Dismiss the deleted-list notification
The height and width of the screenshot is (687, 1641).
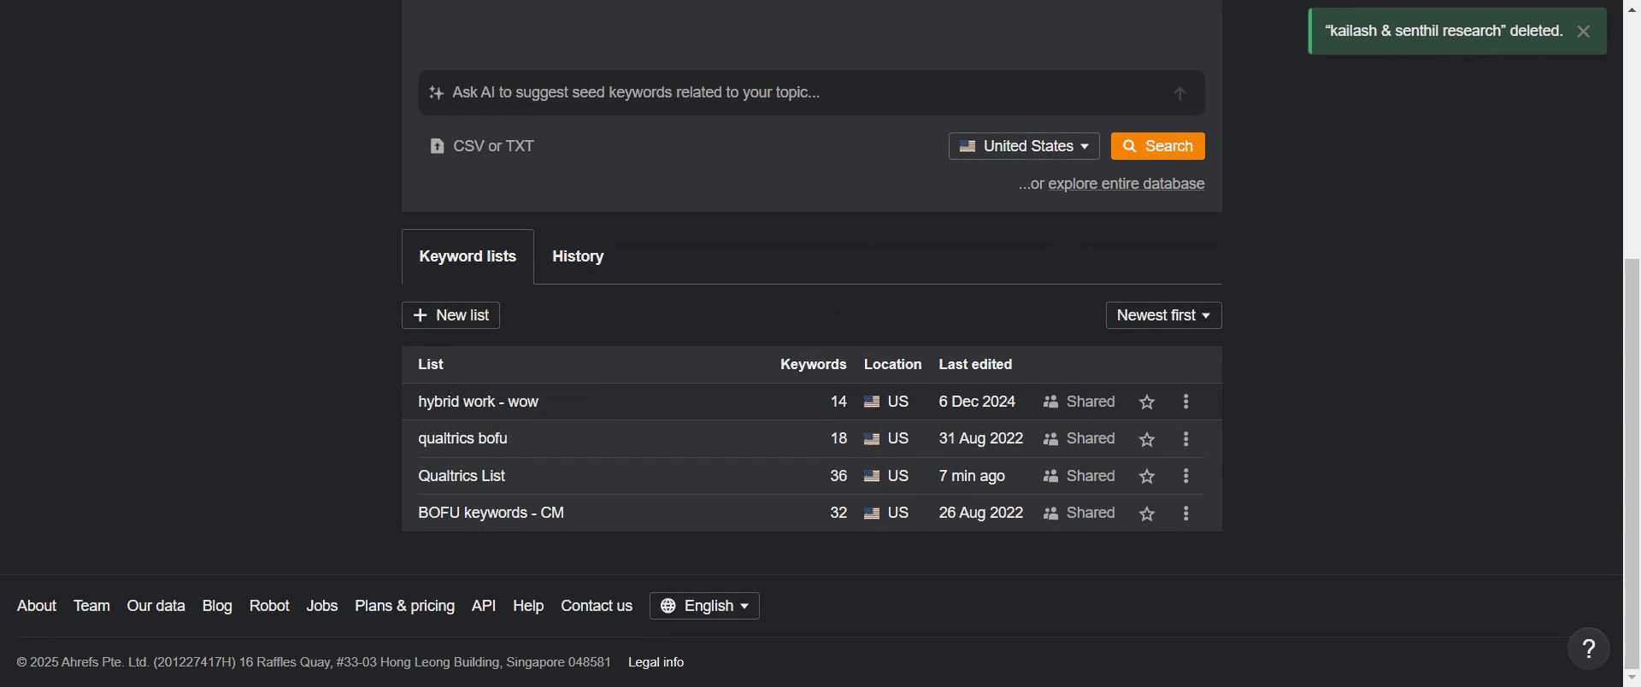1583,32
